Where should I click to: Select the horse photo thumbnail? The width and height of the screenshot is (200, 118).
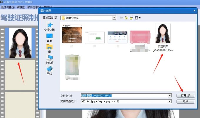(x=72, y=34)
